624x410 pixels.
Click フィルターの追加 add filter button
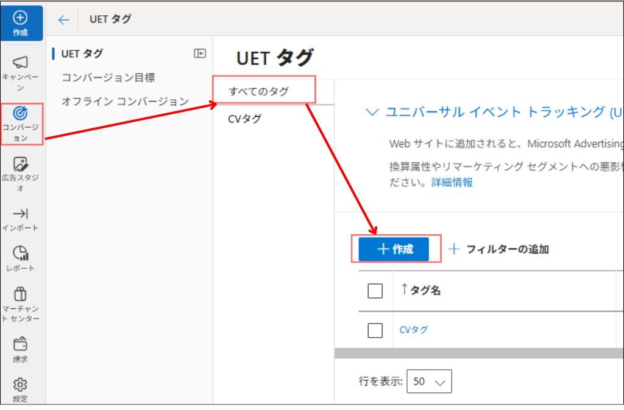499,249
